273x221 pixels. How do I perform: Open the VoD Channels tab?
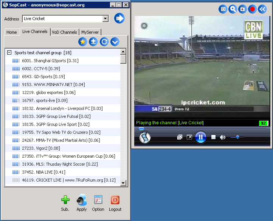point(64,32)
